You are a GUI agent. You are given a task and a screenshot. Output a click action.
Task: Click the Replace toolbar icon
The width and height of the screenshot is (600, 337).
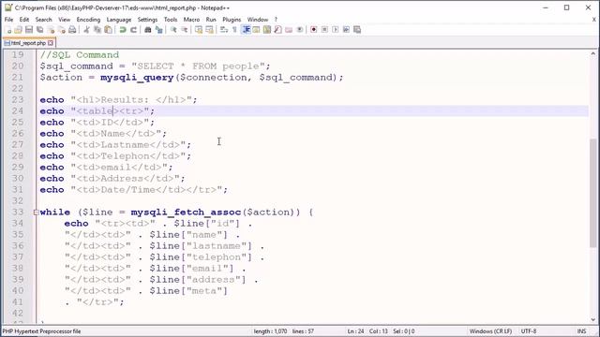[x=159, y=30]
